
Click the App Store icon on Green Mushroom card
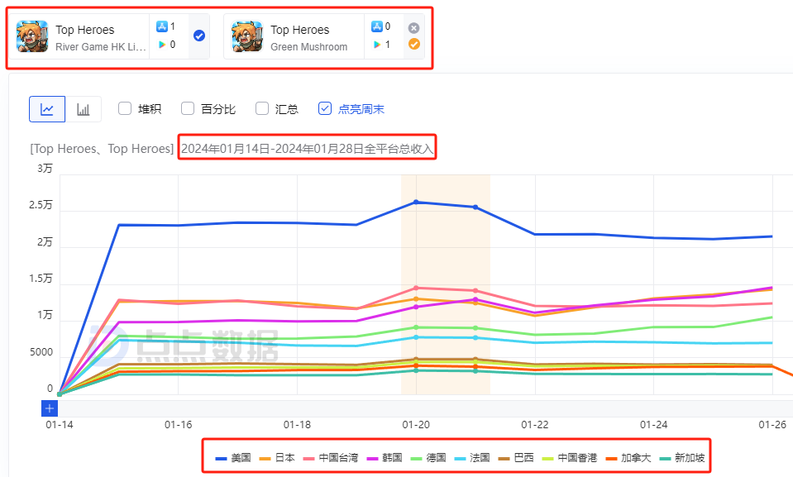point(376,26)
